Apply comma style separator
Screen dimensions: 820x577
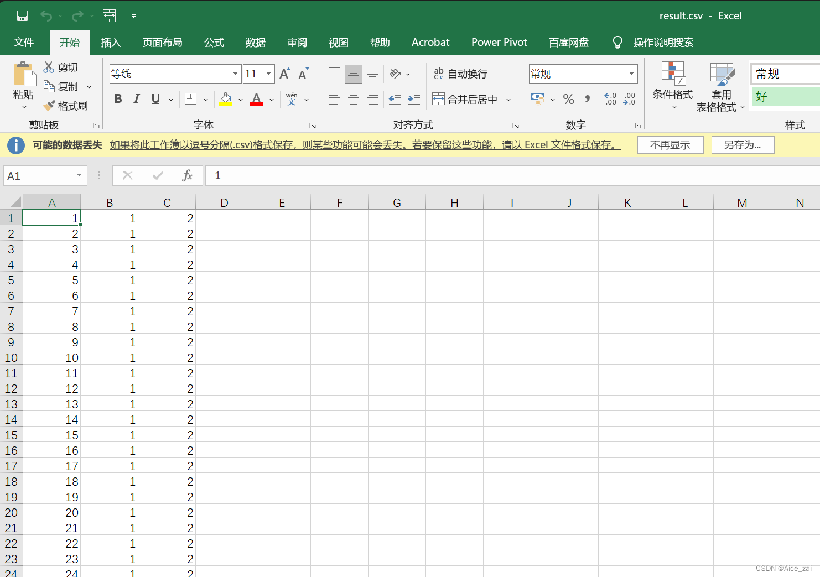588,98
